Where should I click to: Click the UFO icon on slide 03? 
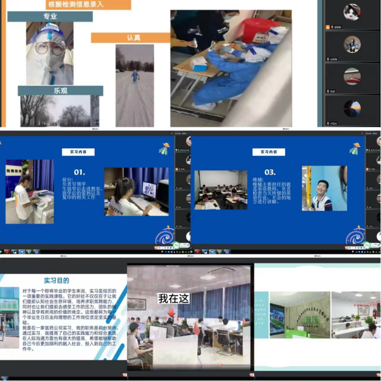point(354,148)
